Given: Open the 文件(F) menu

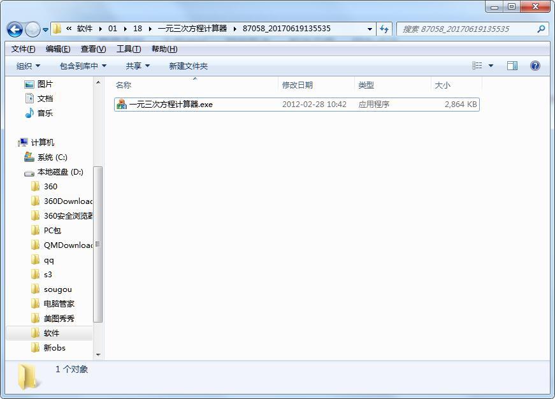Looking at the screenshot, I should click(x=23, y=49).
